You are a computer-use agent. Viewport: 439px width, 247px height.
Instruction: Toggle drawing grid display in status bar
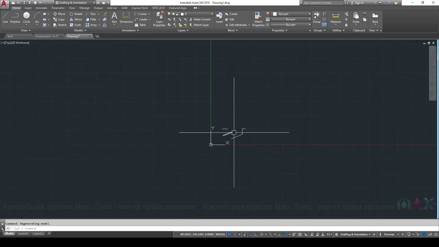(x=230, y=234)
